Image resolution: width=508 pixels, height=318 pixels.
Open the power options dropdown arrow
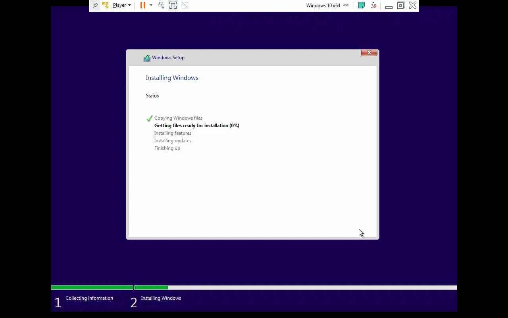click(x=151, y=5)
